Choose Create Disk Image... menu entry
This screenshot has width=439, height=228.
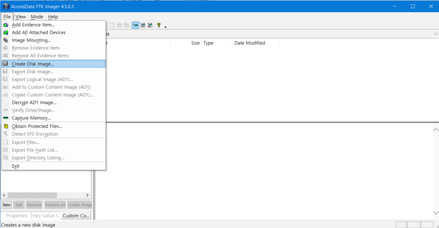pyautogui.click(x=54, y=64)
